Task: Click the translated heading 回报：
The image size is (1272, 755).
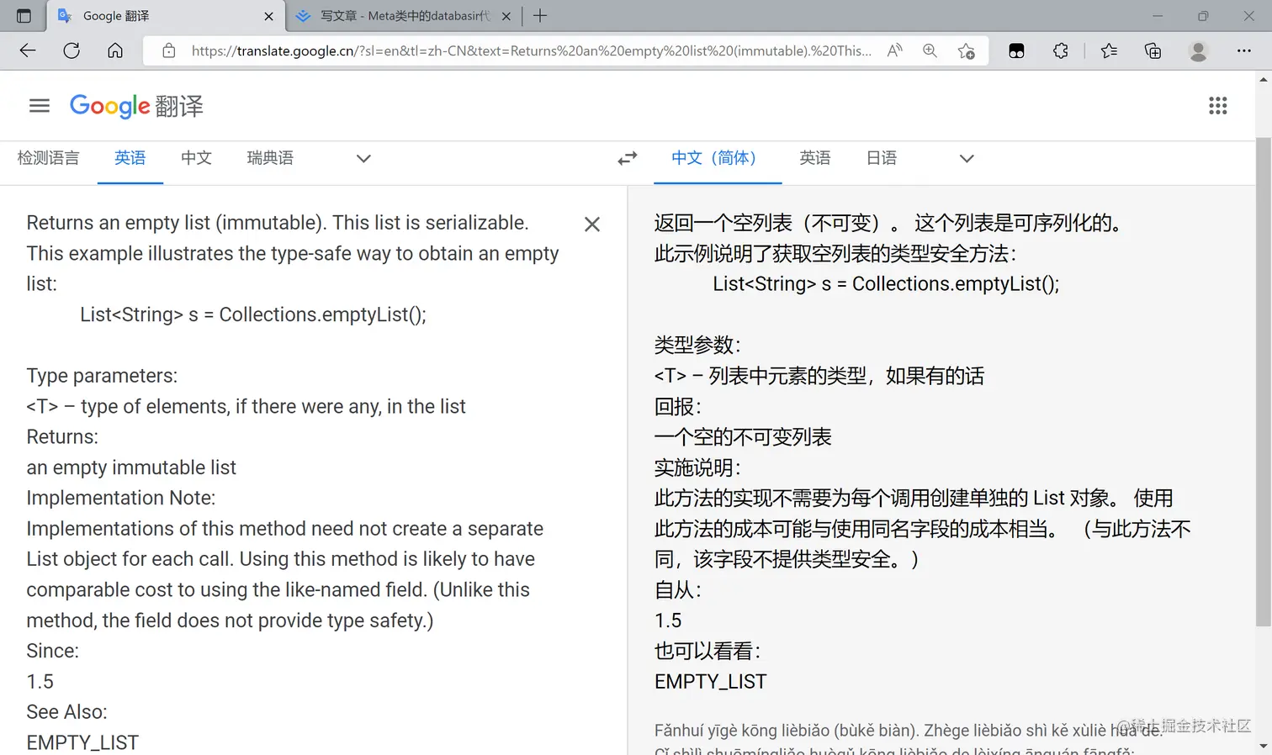Action: click(678, 406)
